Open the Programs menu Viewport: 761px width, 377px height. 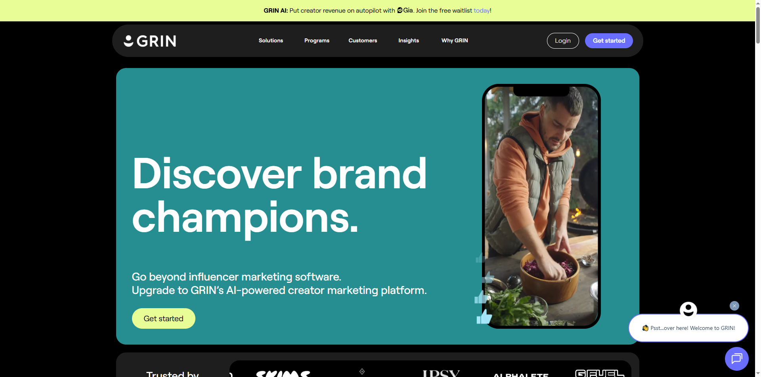tap(317, 40)
